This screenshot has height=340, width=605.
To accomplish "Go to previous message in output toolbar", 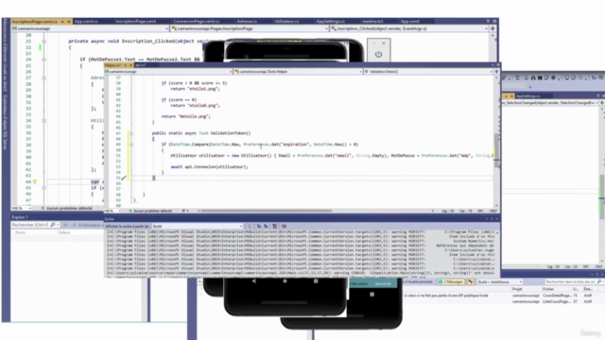I will (259, 227).
